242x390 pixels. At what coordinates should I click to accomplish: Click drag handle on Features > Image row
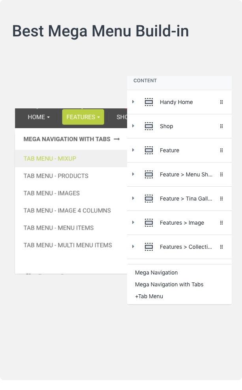[x=221, y=223]
